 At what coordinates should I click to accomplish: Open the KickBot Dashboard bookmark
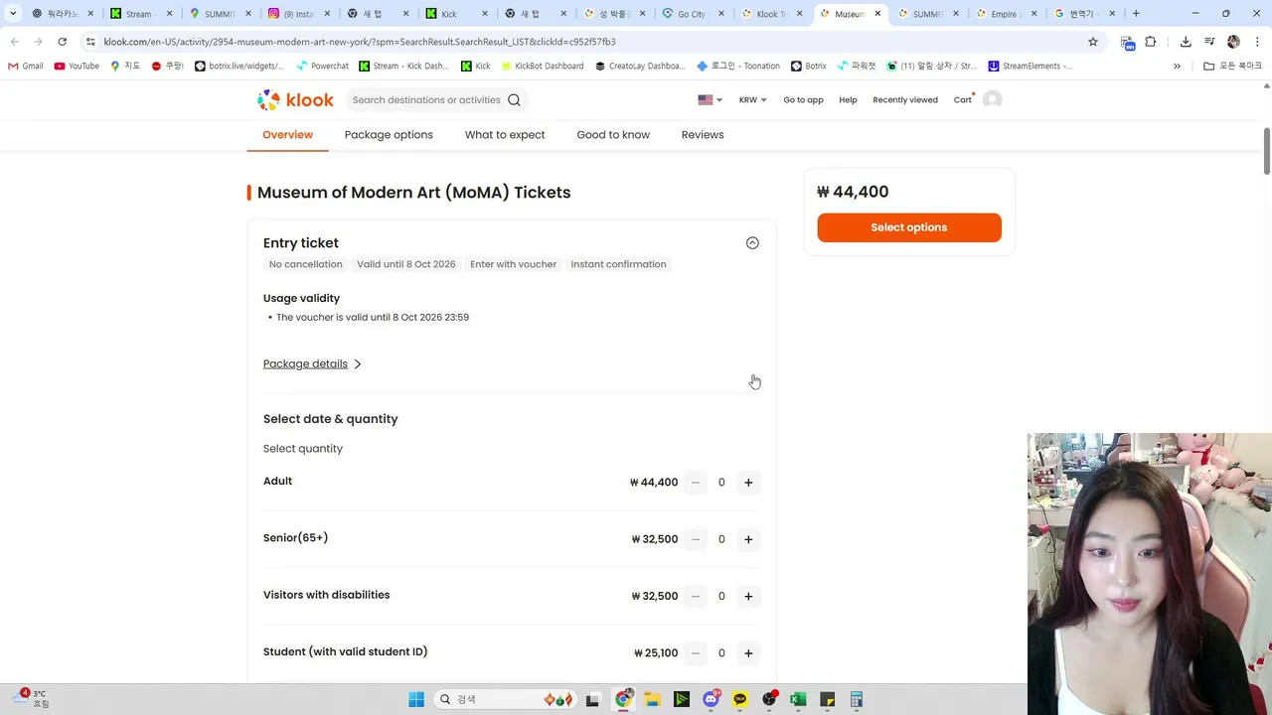[x=542, y=66]
